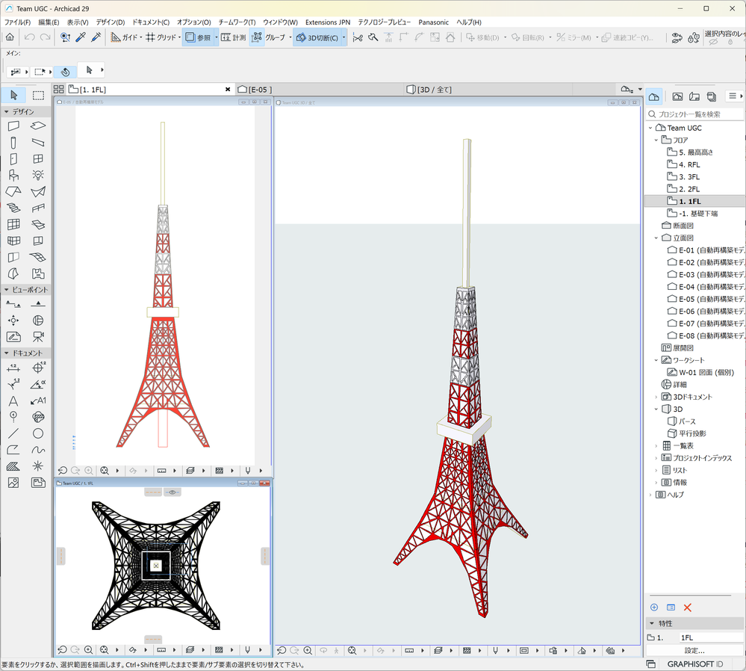746x671 pixels.
Task: Select the Window tool
Action: pos(38,159)
